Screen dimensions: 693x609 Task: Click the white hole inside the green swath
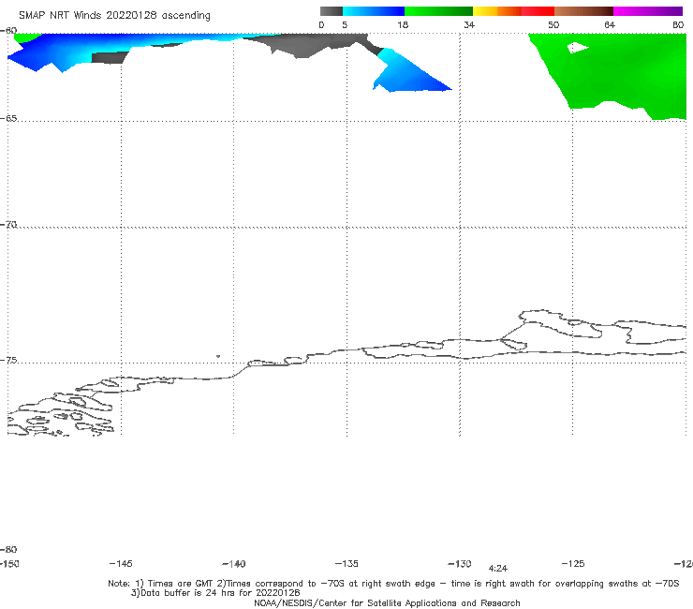point(577,48)
